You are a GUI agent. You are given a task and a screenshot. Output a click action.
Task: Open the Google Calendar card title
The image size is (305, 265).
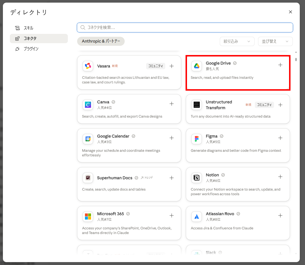(x=113, y=136)
